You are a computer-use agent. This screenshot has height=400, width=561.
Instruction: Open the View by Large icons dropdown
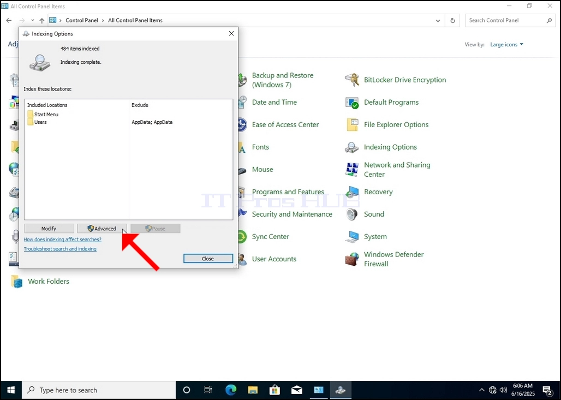[x=506, y=44]
